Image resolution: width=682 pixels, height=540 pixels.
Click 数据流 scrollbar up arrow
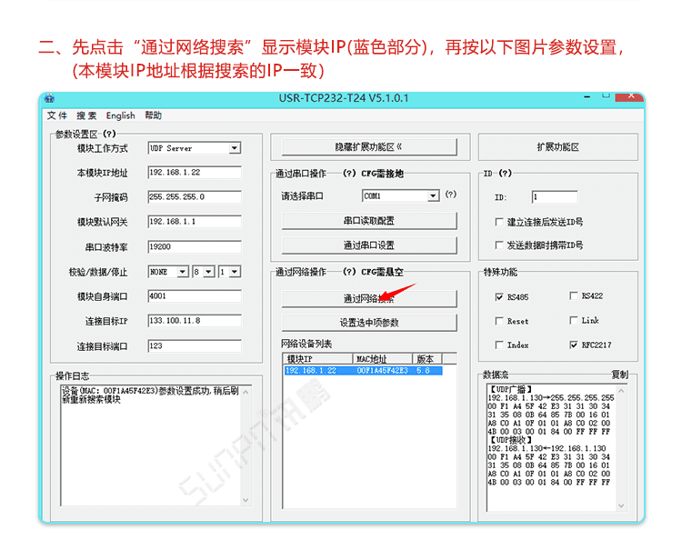point(621,391)
